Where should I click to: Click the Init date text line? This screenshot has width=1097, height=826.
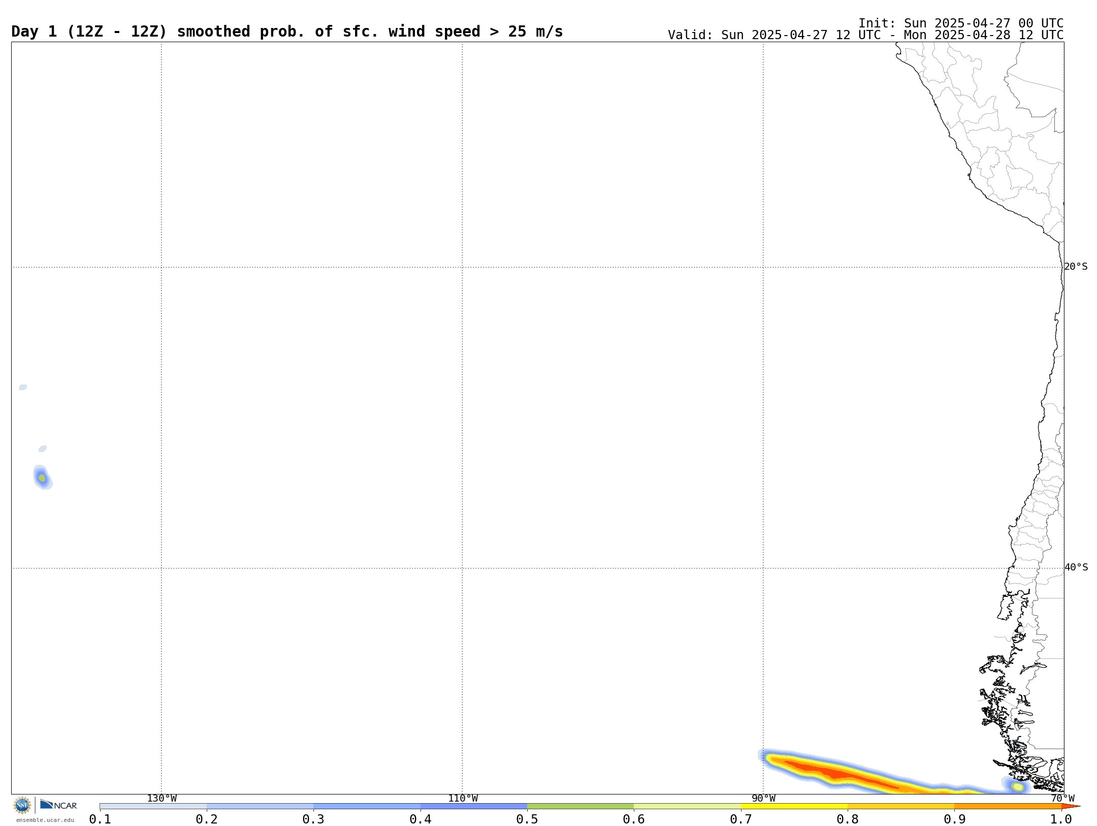pos(961,23)
